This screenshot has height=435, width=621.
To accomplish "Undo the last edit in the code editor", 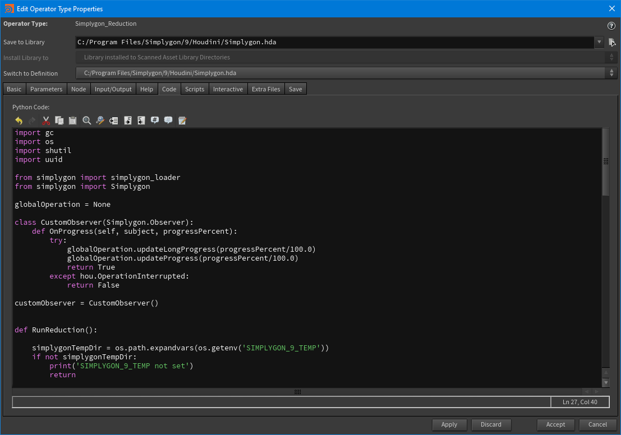I will (19, 121).
